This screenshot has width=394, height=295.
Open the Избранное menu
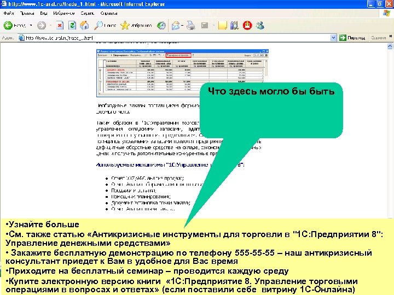64,13
